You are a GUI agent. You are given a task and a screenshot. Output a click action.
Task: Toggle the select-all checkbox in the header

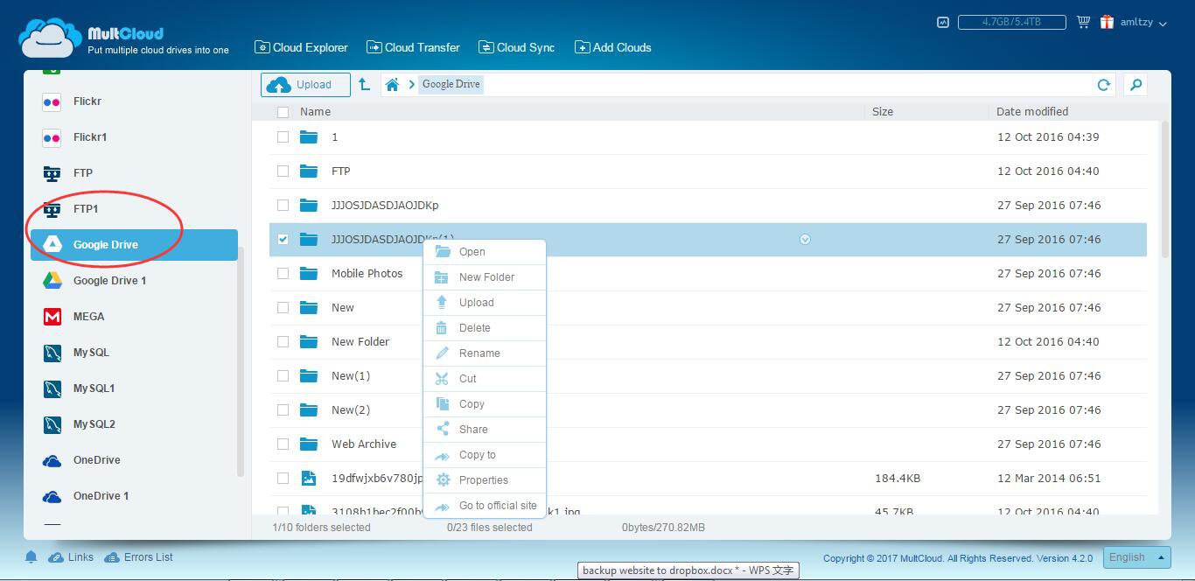283,112
